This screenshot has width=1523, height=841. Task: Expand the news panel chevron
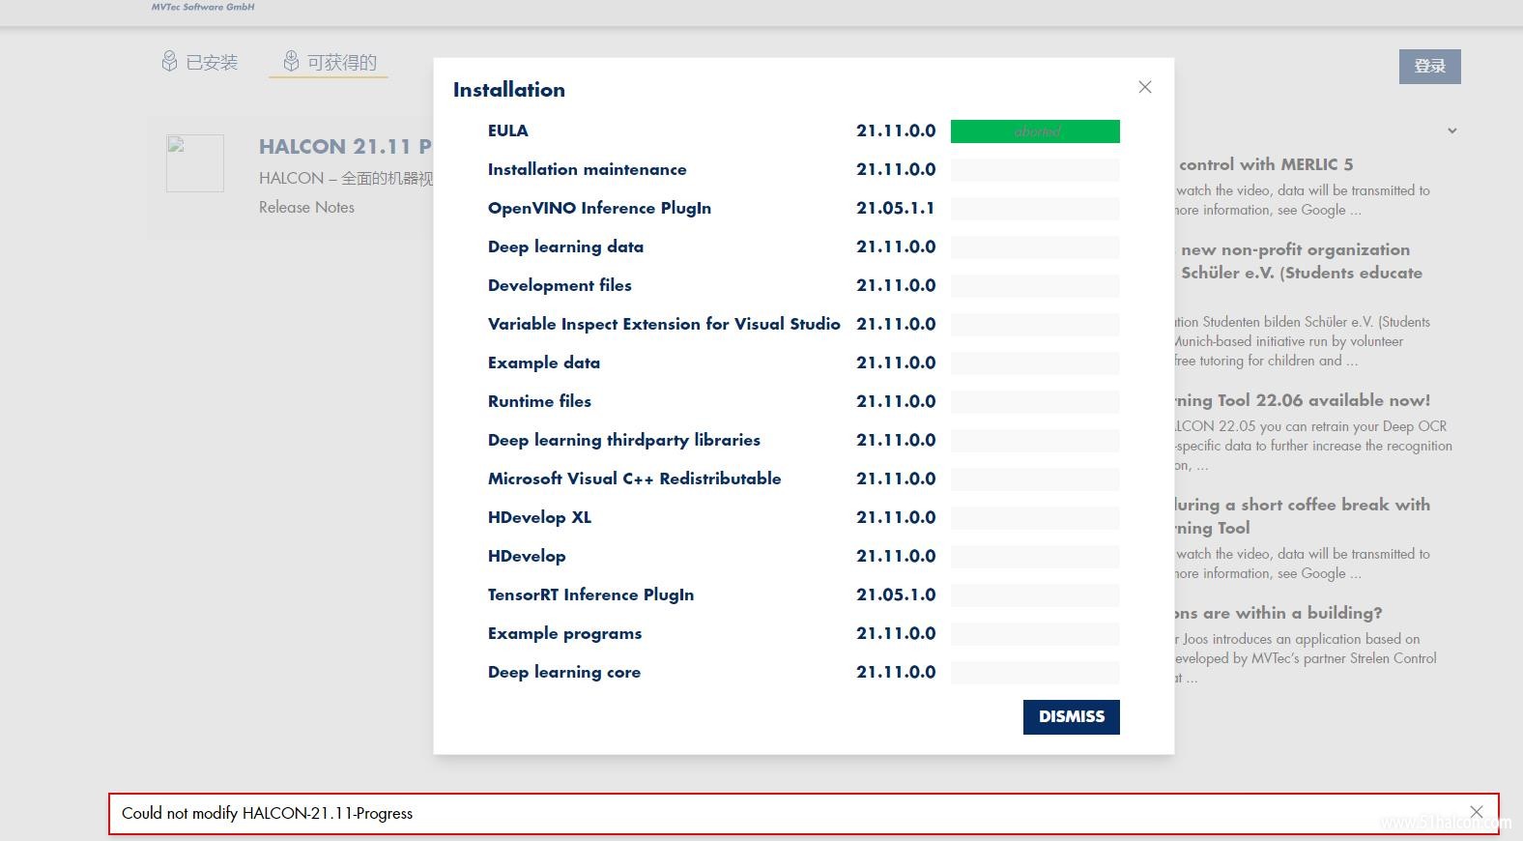coord(1451,130)
